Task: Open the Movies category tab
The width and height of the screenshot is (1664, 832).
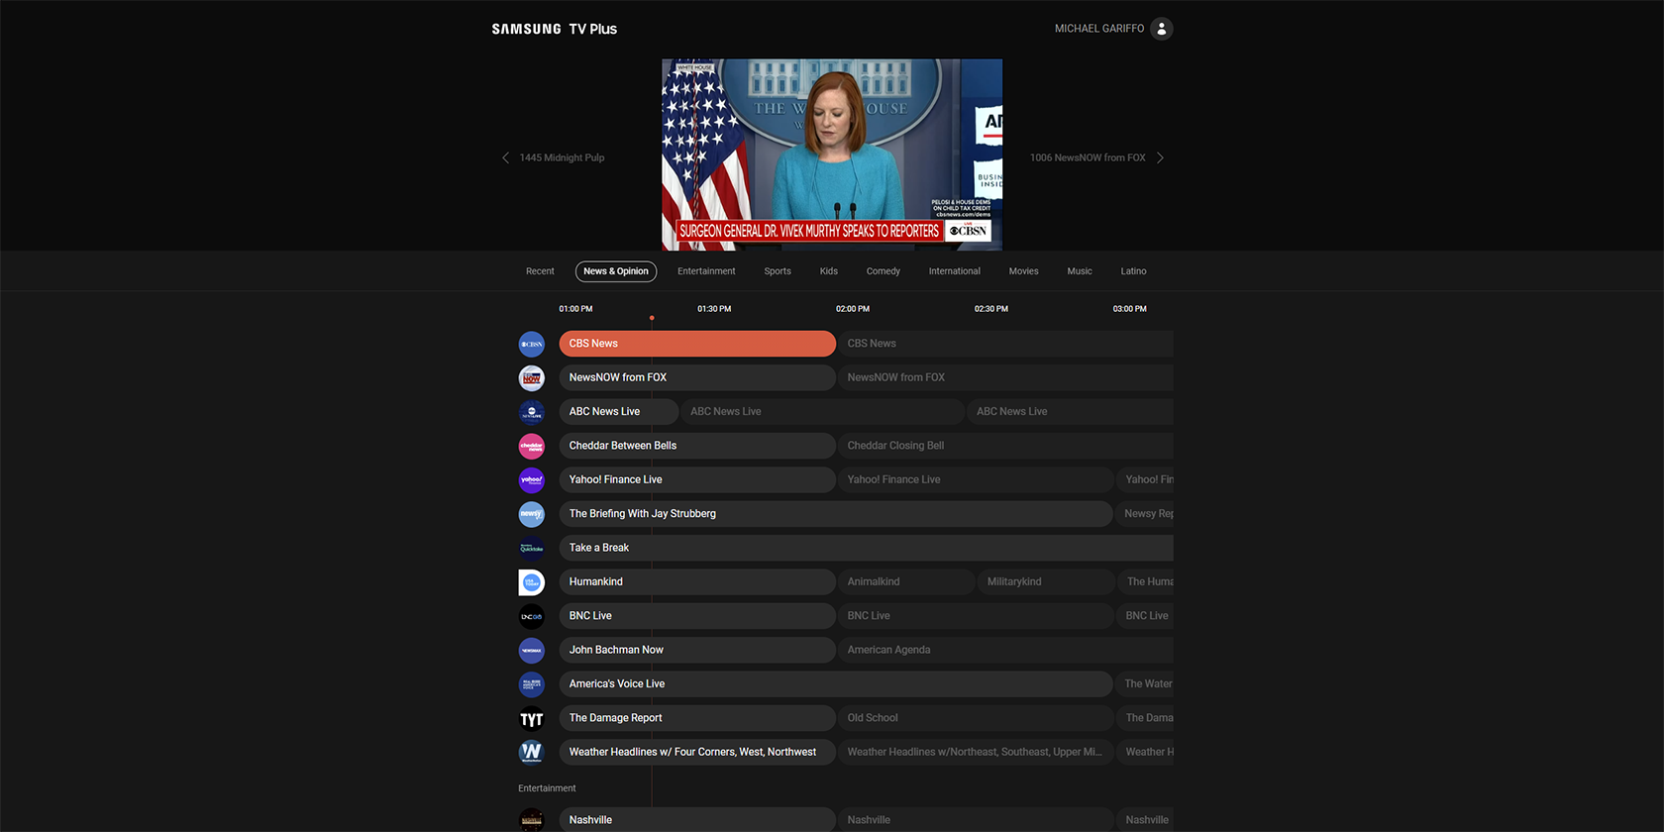Action: tap(1024, 271)
